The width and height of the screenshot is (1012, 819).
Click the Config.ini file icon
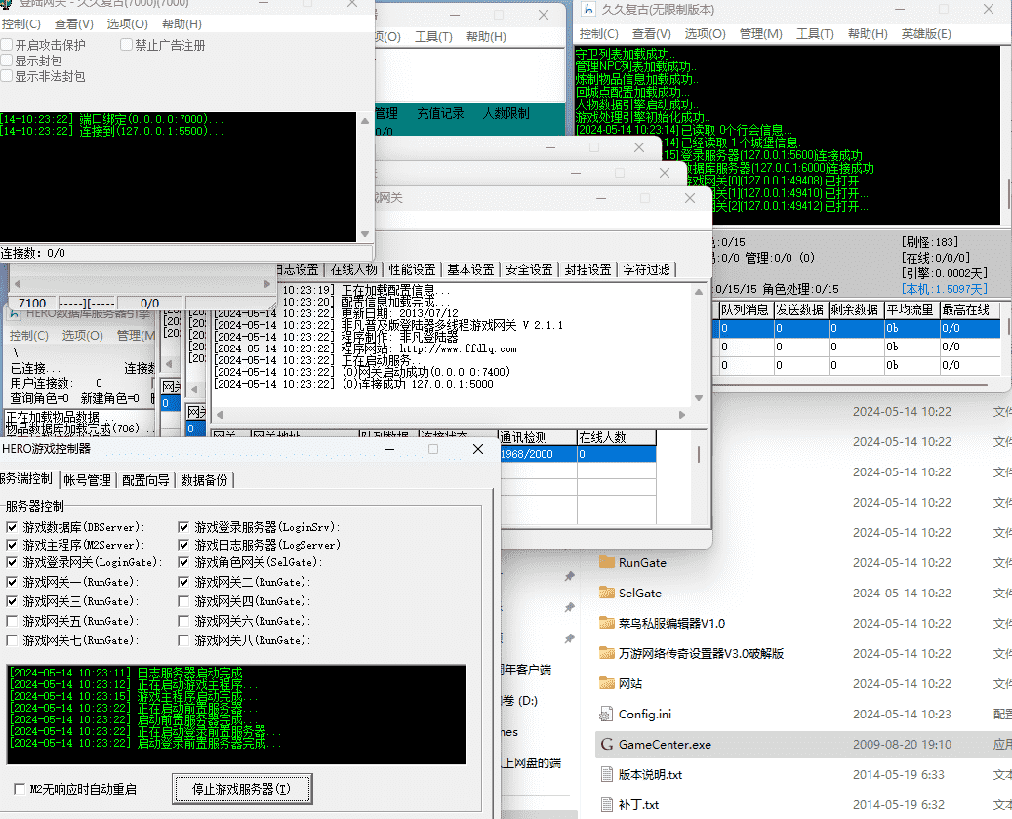point(607,714)
